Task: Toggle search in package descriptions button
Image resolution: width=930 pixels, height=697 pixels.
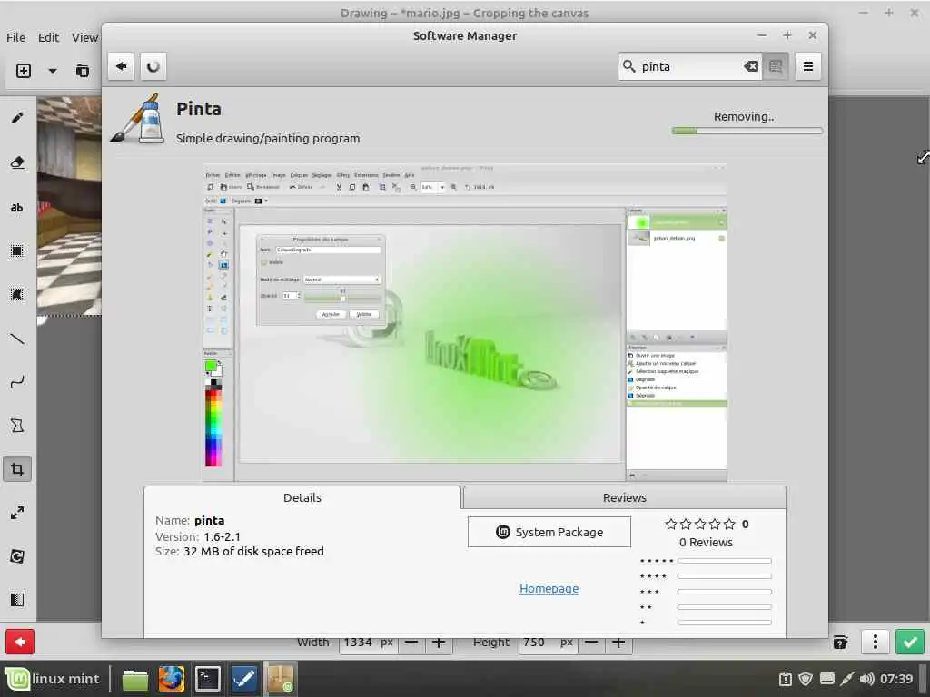Action: click(x=776, y=66)
